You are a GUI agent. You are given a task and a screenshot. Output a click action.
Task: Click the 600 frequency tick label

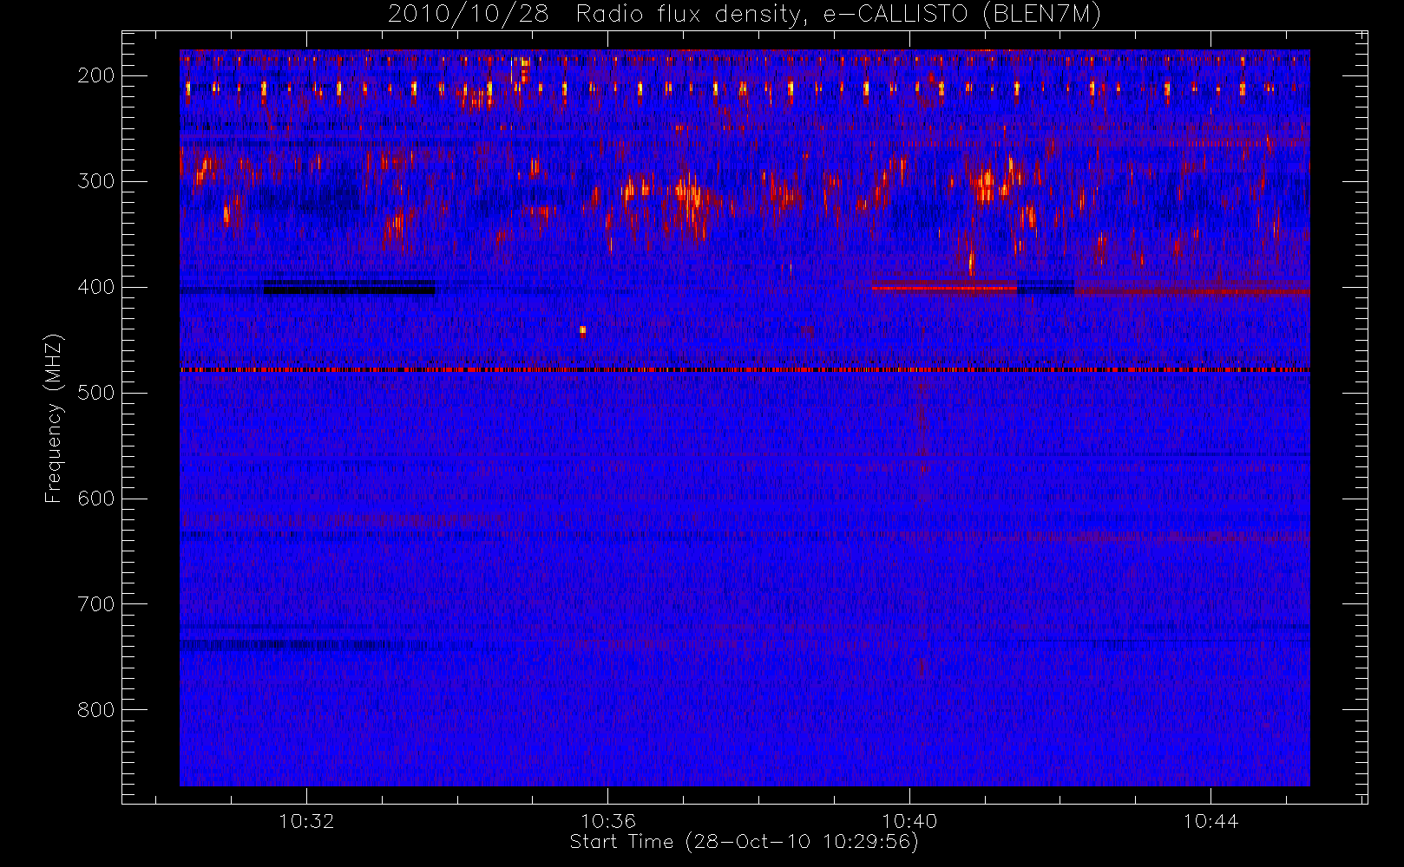coord(96,499)
